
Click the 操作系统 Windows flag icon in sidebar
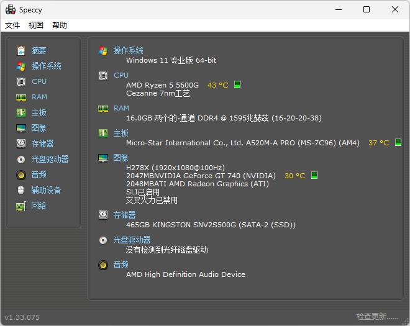click(x=21, y=66)
